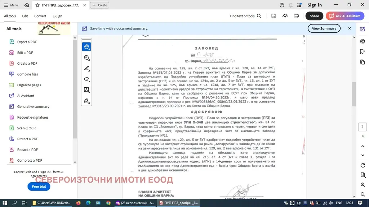
Task: Dismiss the document summary banner
Action: point(350,28)
